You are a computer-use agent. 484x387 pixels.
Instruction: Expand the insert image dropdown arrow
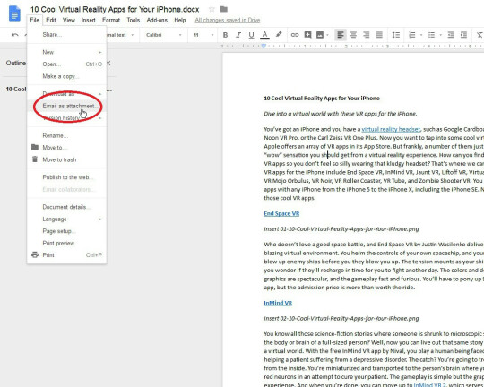coord(327,35)
